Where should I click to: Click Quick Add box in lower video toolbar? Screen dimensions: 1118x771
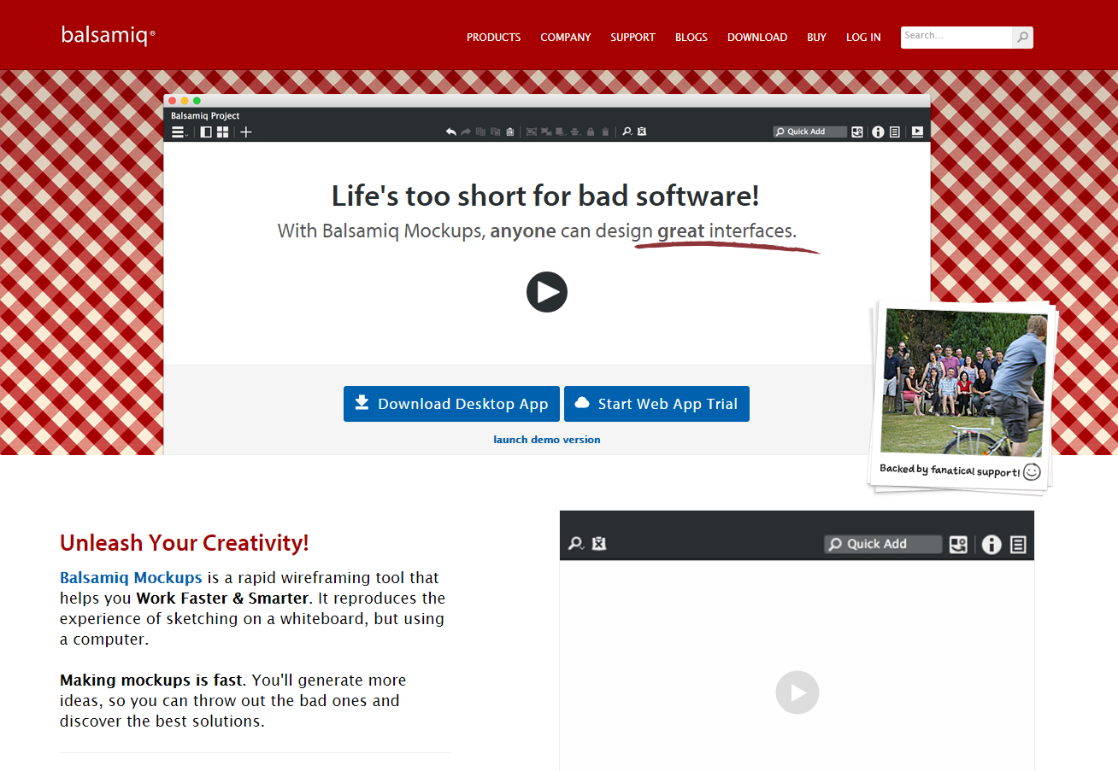click(x=883, y=544)
